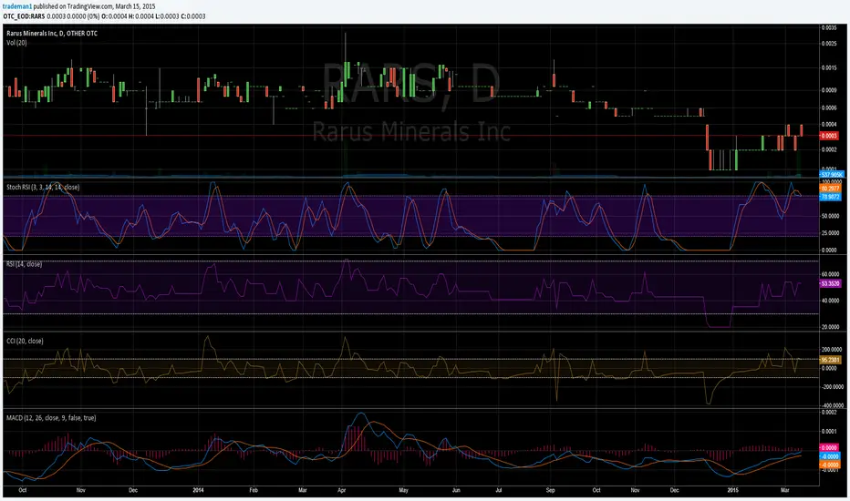This screenshot has height=501, width=850.
Task: Click the 40.0000 RSI axis label
Action: [831, 301]
